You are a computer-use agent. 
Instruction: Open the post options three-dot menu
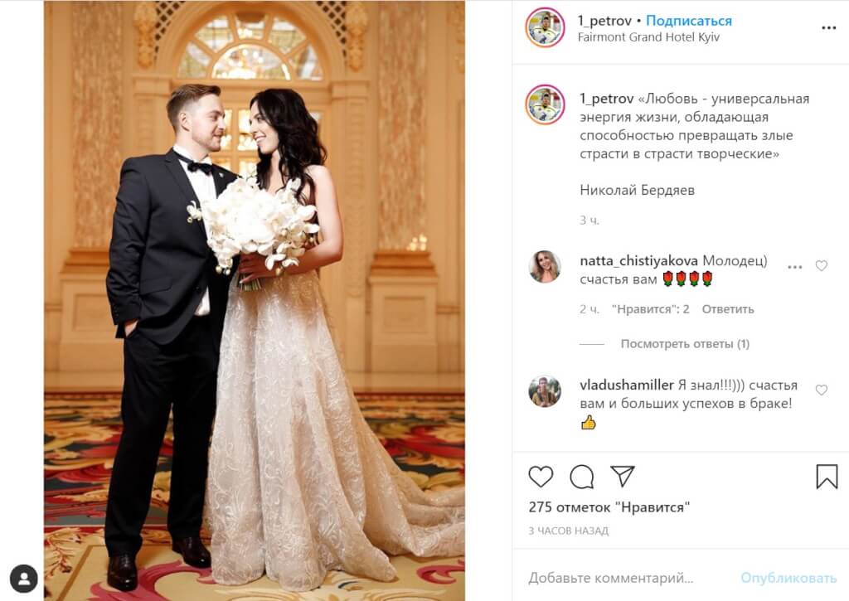[828, 28]
